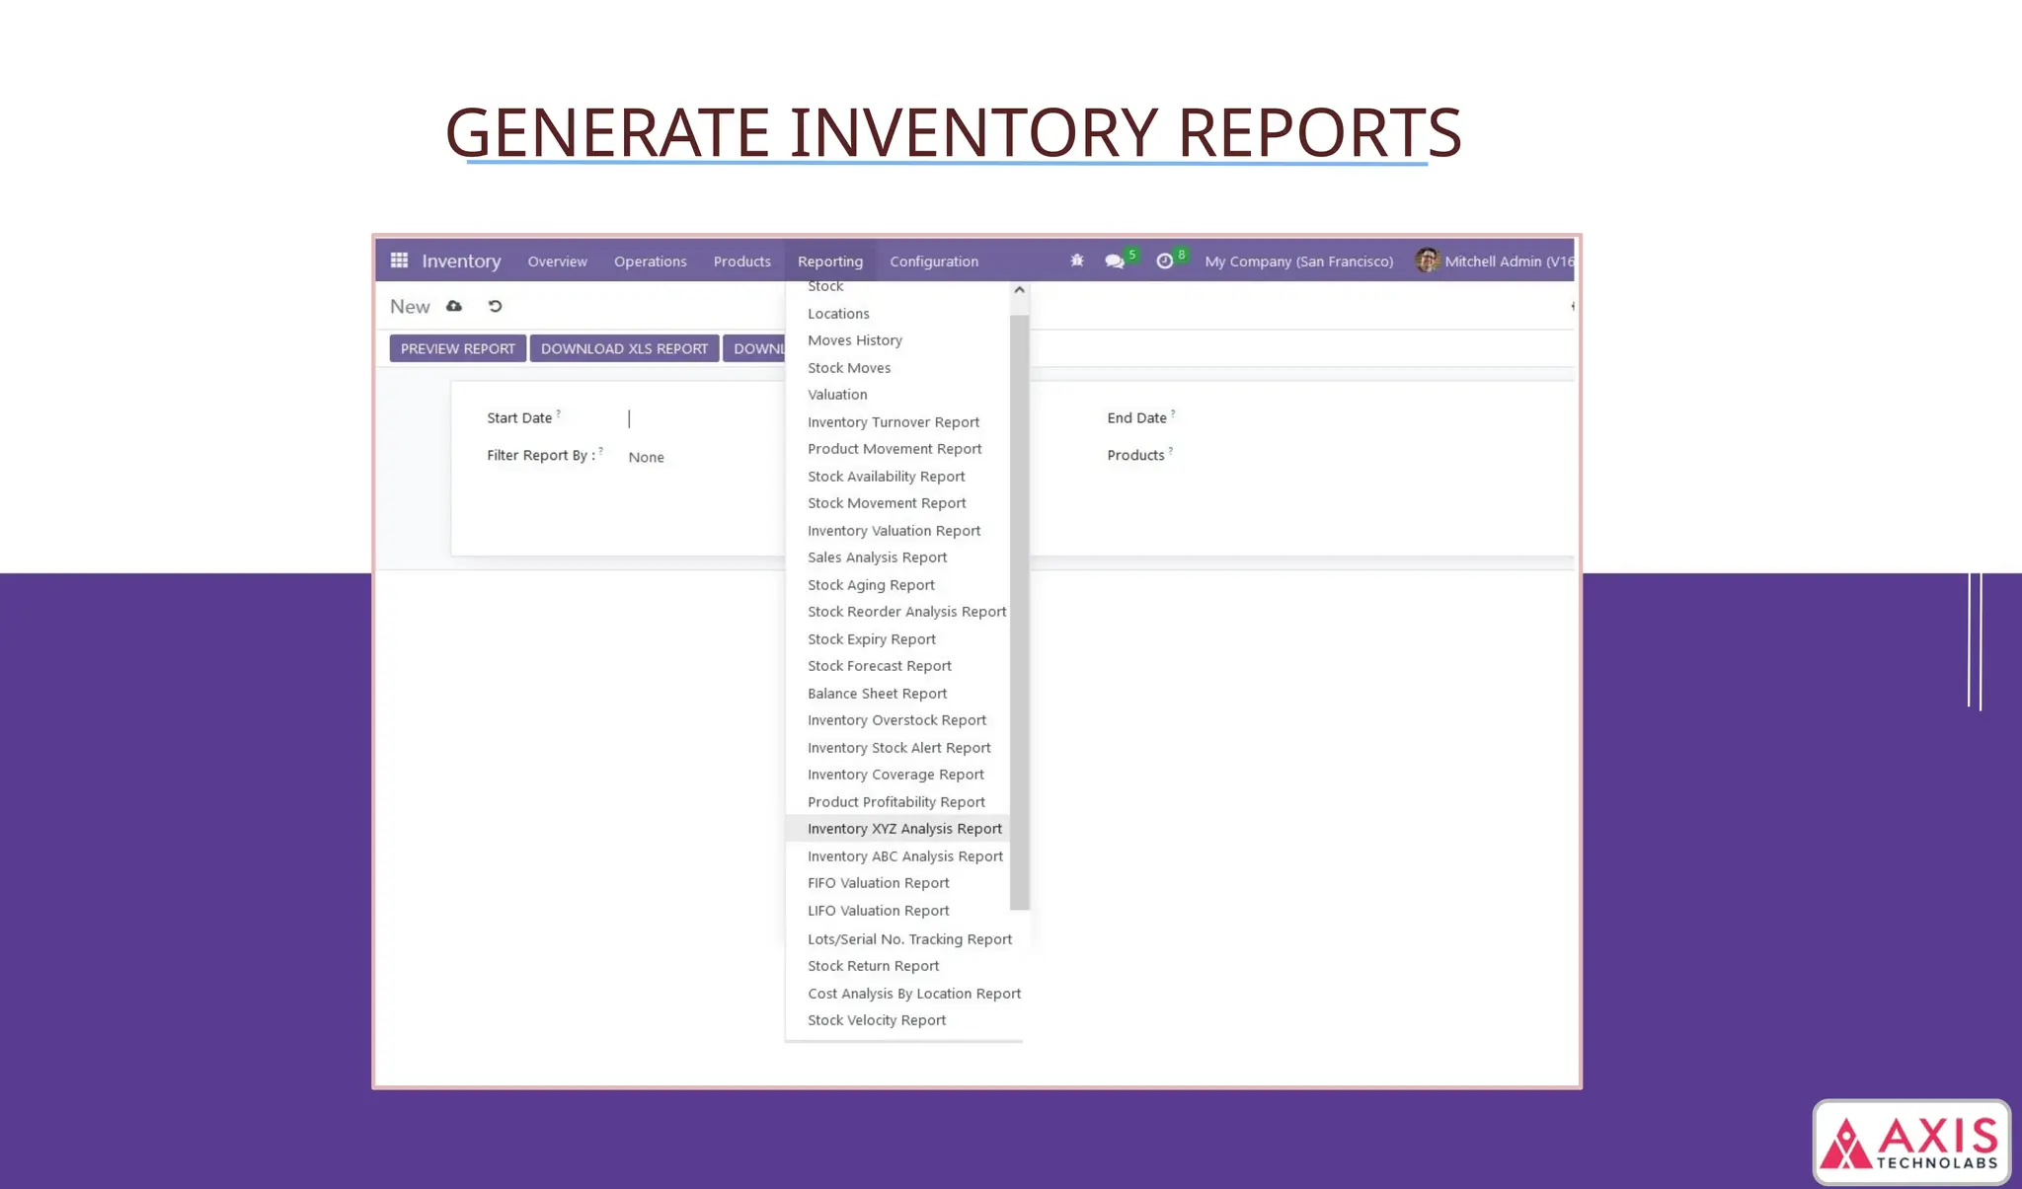The height and width of the screenshot is (1189, 2022).
Task: Open the debug bug icon
Action: (1077, 260)
